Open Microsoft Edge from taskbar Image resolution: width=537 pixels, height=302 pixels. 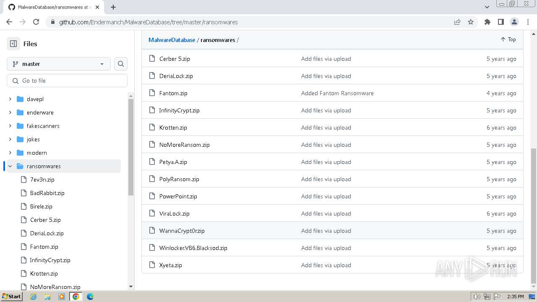point(90,297)
